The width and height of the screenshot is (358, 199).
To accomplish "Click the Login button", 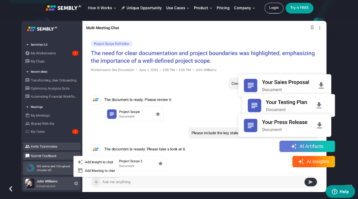I will [x=274, y=8].
